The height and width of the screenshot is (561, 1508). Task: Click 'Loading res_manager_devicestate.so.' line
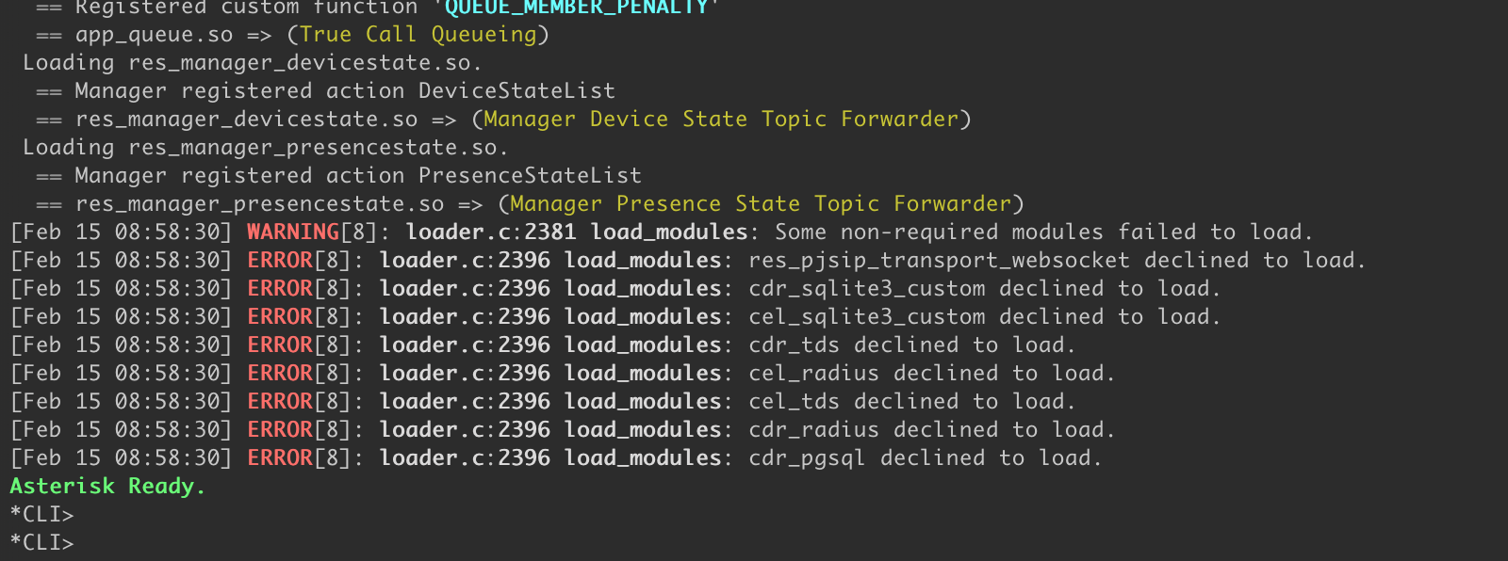click(x=252, y=63)
